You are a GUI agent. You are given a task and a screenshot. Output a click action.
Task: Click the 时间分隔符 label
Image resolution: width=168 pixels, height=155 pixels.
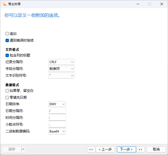(14, 118)
